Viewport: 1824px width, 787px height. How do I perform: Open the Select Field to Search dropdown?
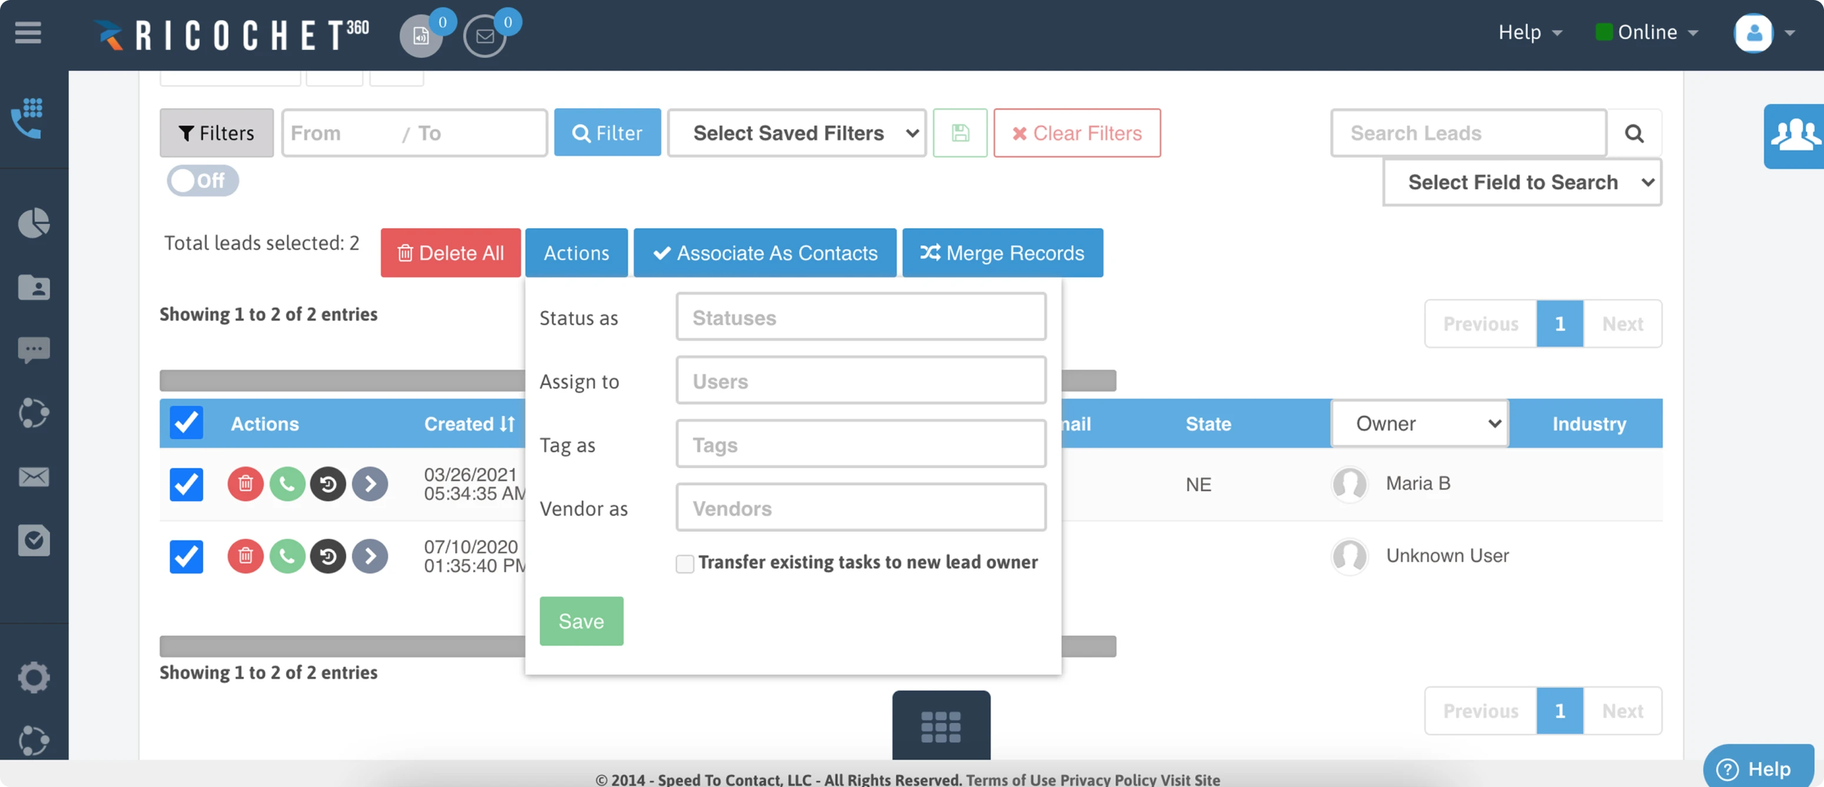pyautogui.click(x=1521, y=182)
